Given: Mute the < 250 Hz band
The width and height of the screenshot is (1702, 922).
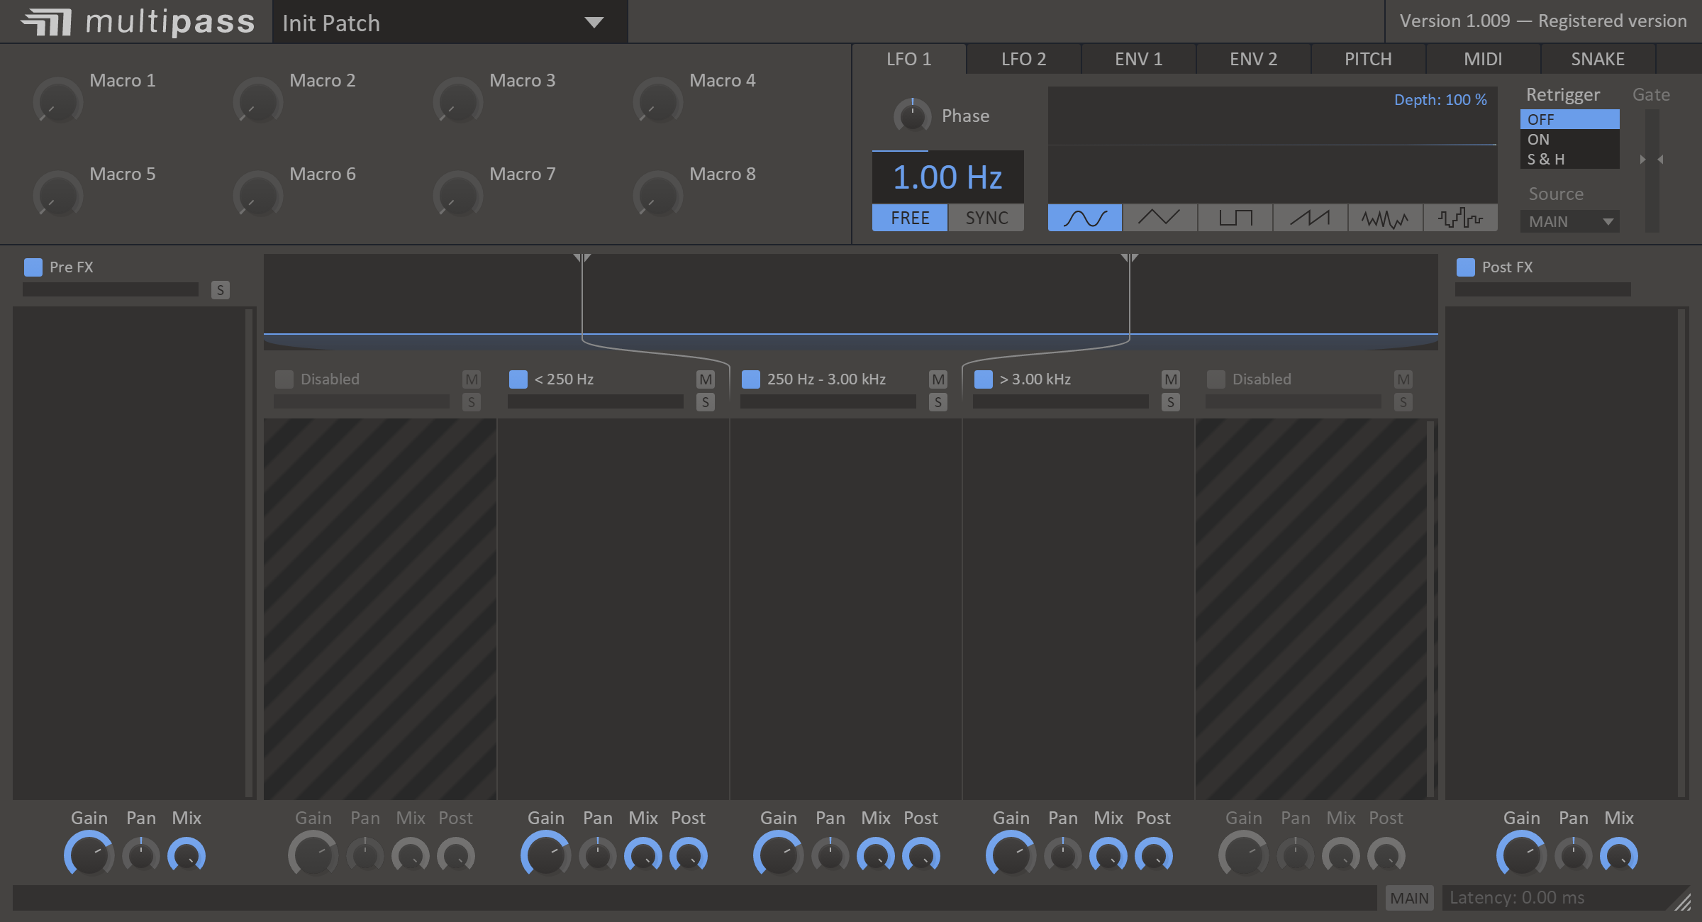Looking at the screenshot, I should point(705,379).
